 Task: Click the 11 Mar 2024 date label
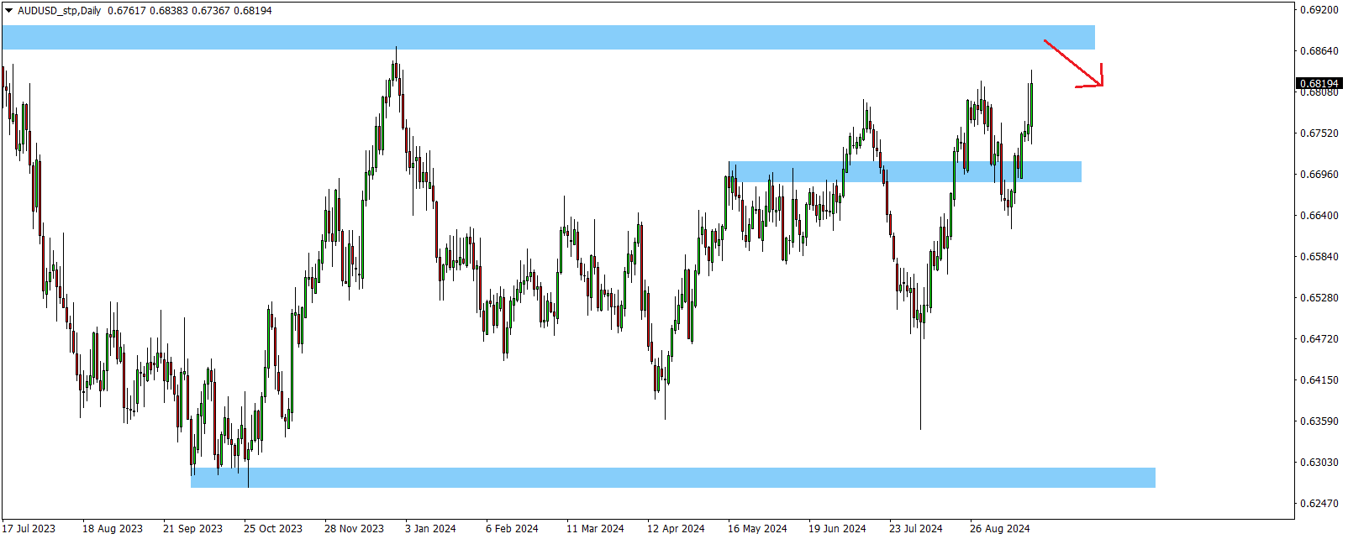(x=595, y=529)
